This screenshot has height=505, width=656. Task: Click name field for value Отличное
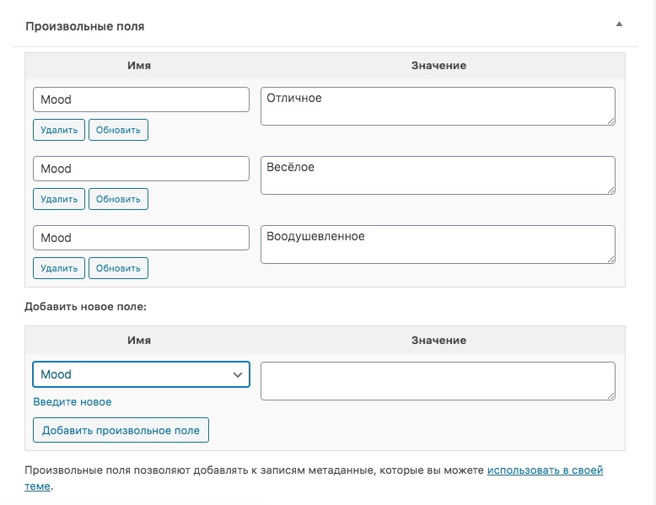(141, 99)
